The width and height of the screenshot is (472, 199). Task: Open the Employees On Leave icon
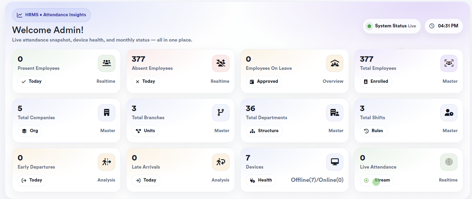[335, 63]
